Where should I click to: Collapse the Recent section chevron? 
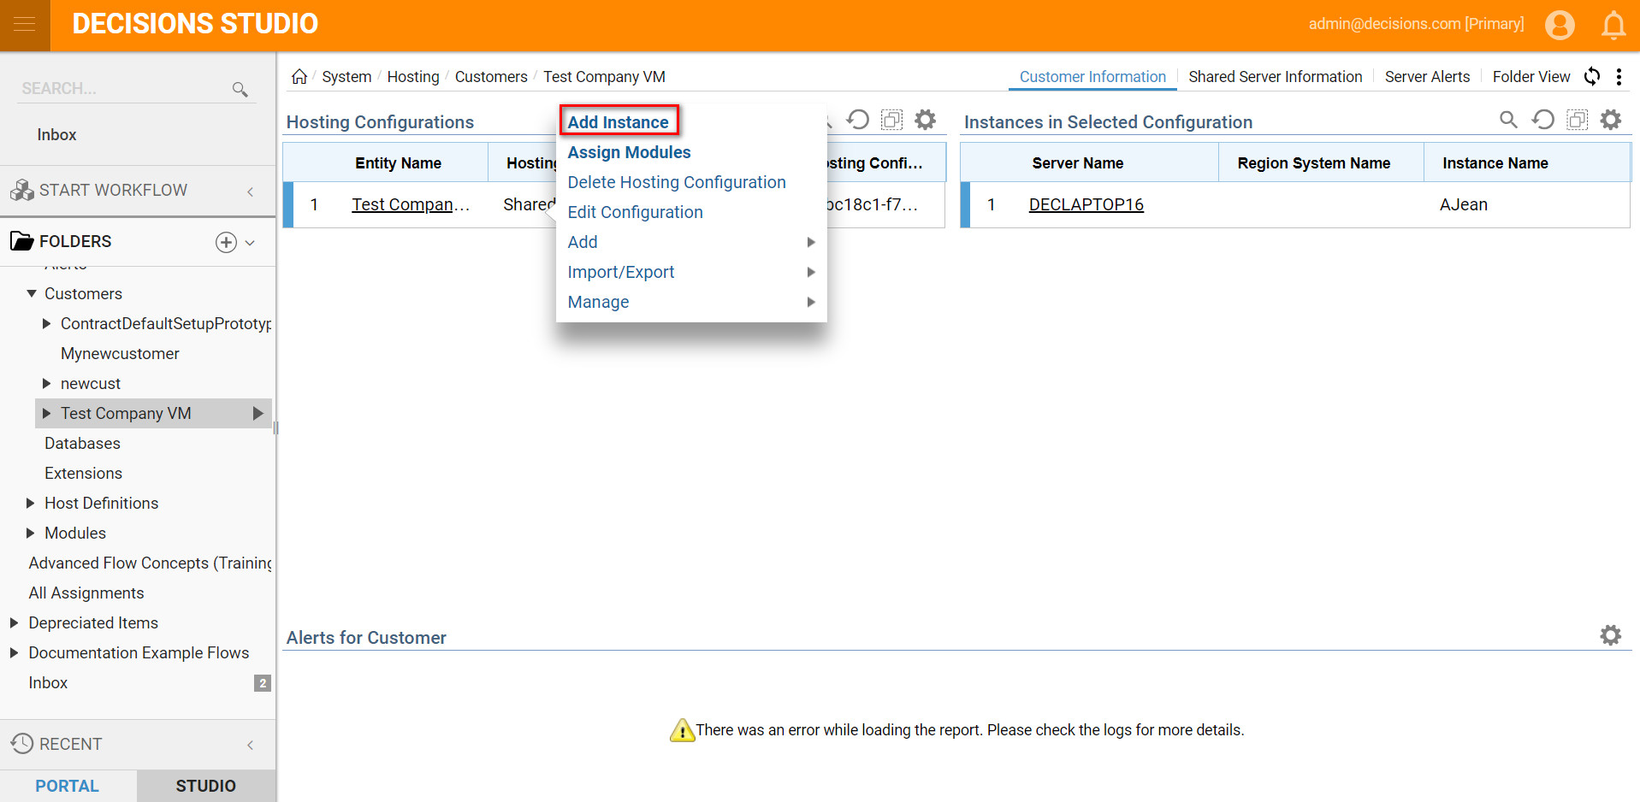[x=251, y=746]
